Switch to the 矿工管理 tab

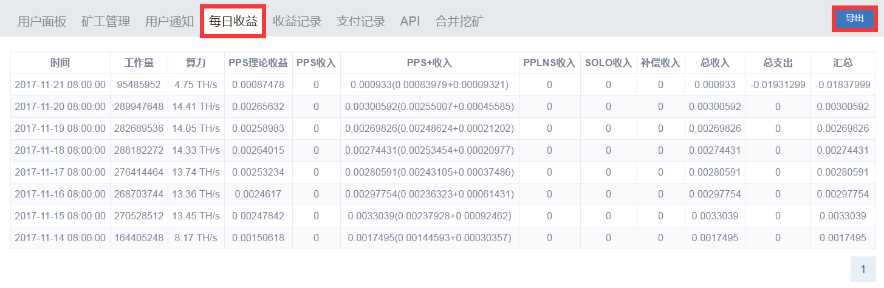[106, 21]
